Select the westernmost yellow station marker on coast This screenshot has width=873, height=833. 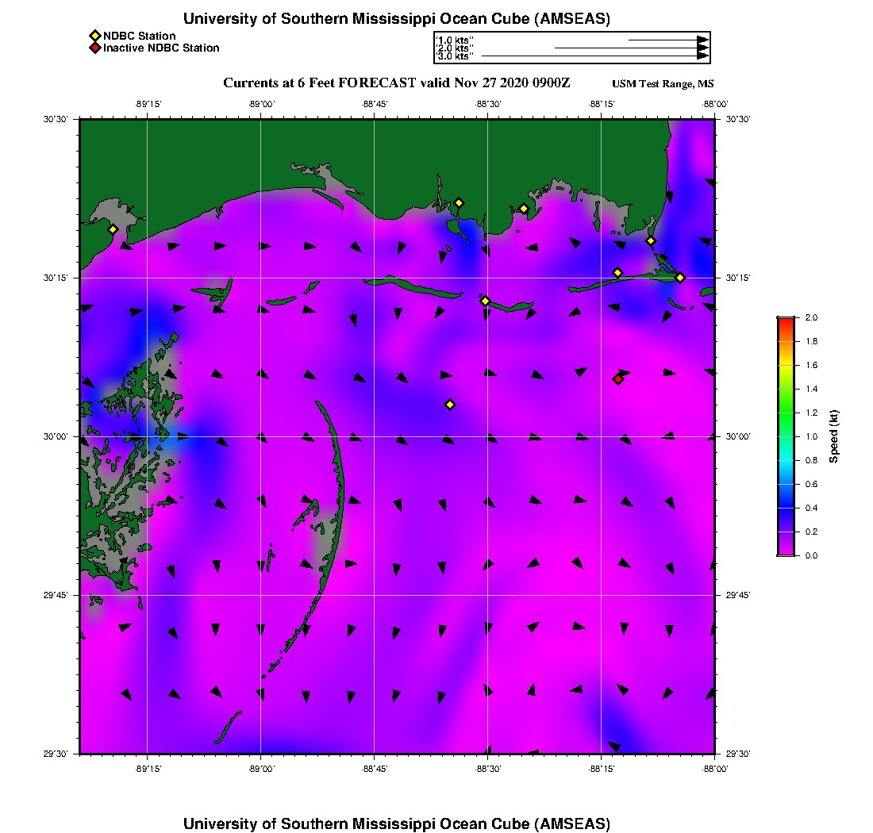(x=113, y=229)
